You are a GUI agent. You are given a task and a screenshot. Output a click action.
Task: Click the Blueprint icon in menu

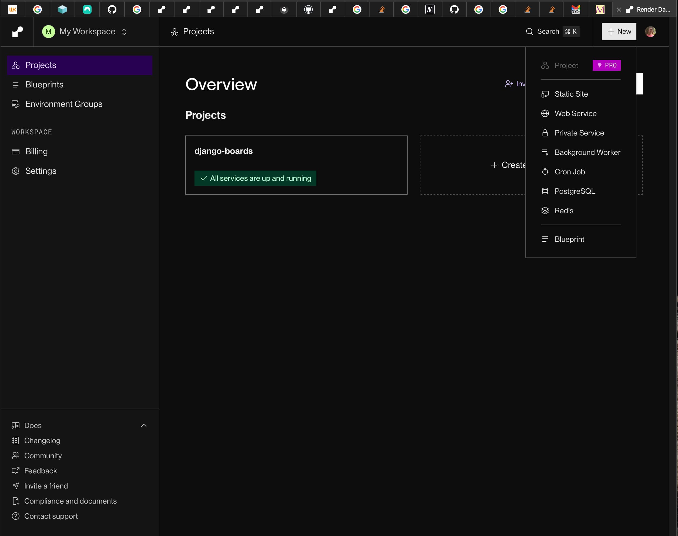[545, 239]
